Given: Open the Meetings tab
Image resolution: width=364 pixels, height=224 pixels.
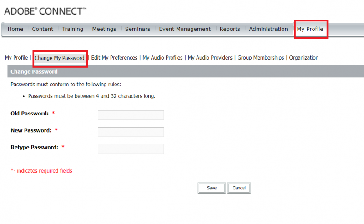Looking at the screenshot, I should (104, 29).
